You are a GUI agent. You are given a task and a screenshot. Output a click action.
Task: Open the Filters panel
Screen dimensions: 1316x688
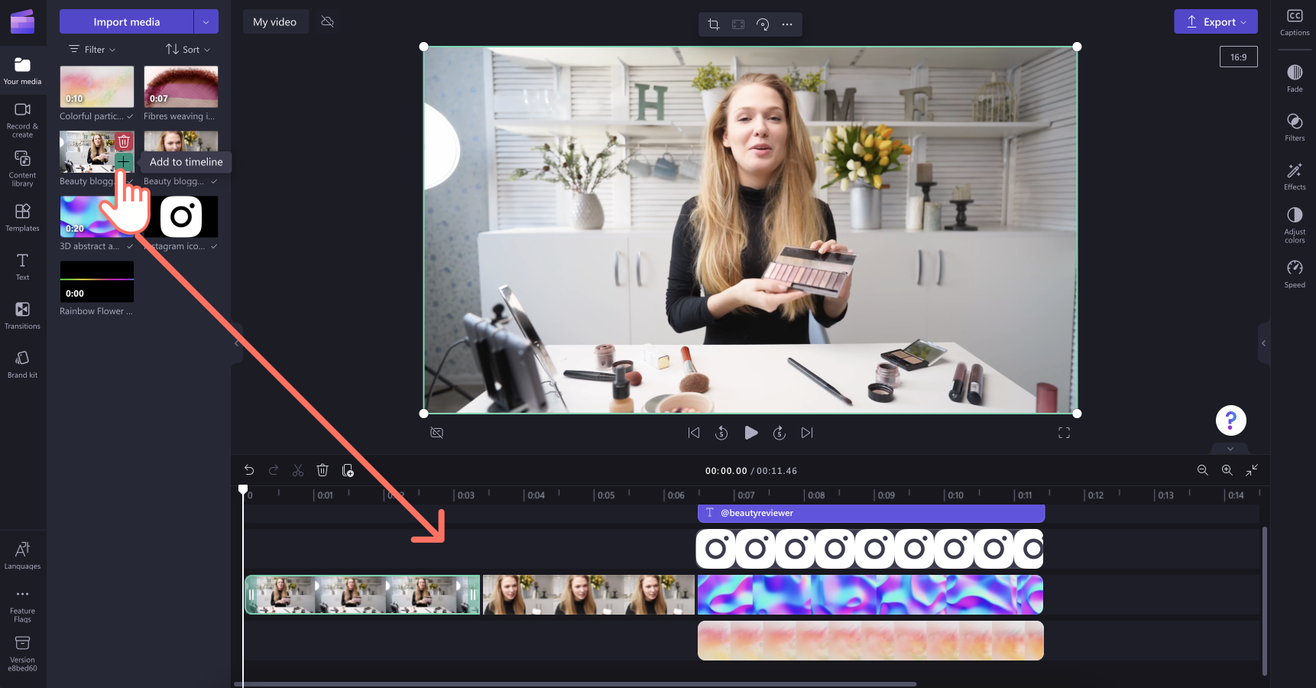1295,127
